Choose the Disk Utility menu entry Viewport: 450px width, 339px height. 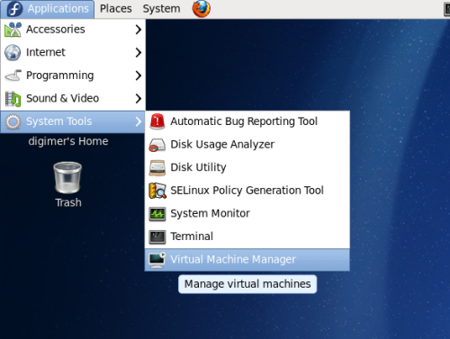click(247, 167)
